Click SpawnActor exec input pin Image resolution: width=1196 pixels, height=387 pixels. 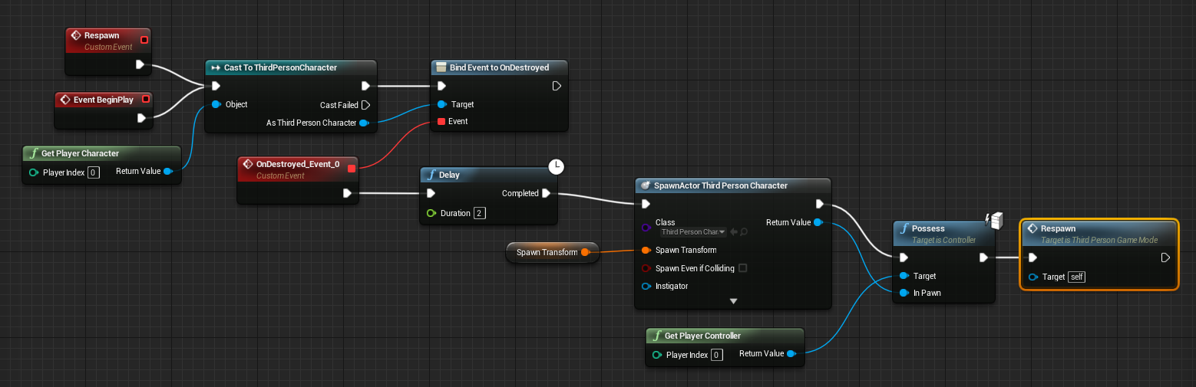pos(646,204)
